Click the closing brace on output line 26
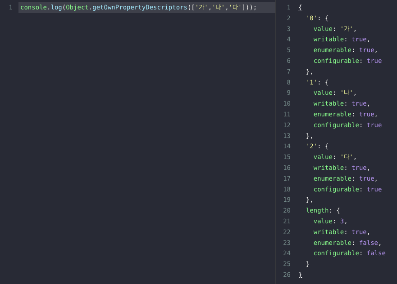The height and width of the screenshot is (284, 397). (300, 275)
